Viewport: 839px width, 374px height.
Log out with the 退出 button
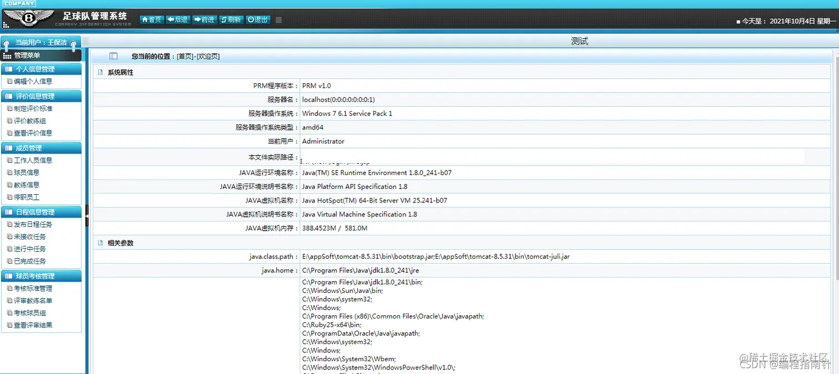coord(257,19)
